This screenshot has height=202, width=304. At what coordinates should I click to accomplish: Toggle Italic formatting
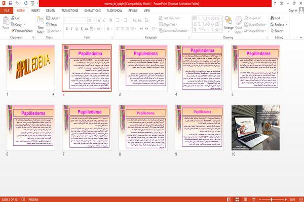tap(71, 29)
